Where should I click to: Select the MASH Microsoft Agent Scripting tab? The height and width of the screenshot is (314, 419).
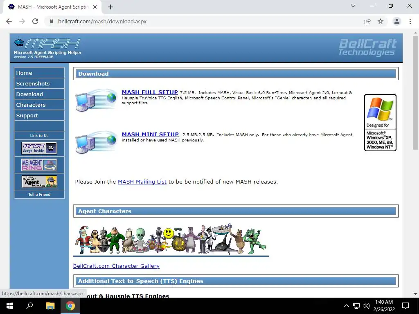click(x=52, y=7)
